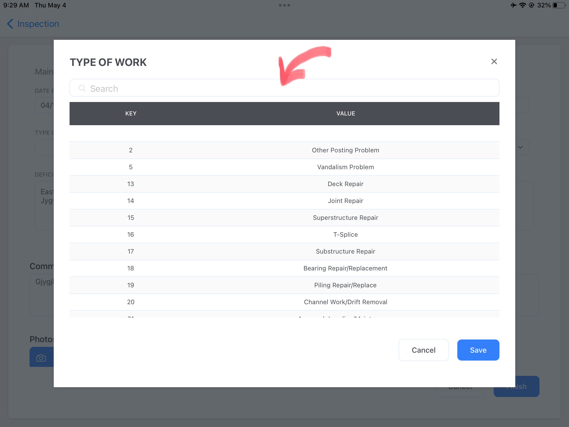
Task: Tap the Wi-Fi status icon
Action: click(522, 5)
